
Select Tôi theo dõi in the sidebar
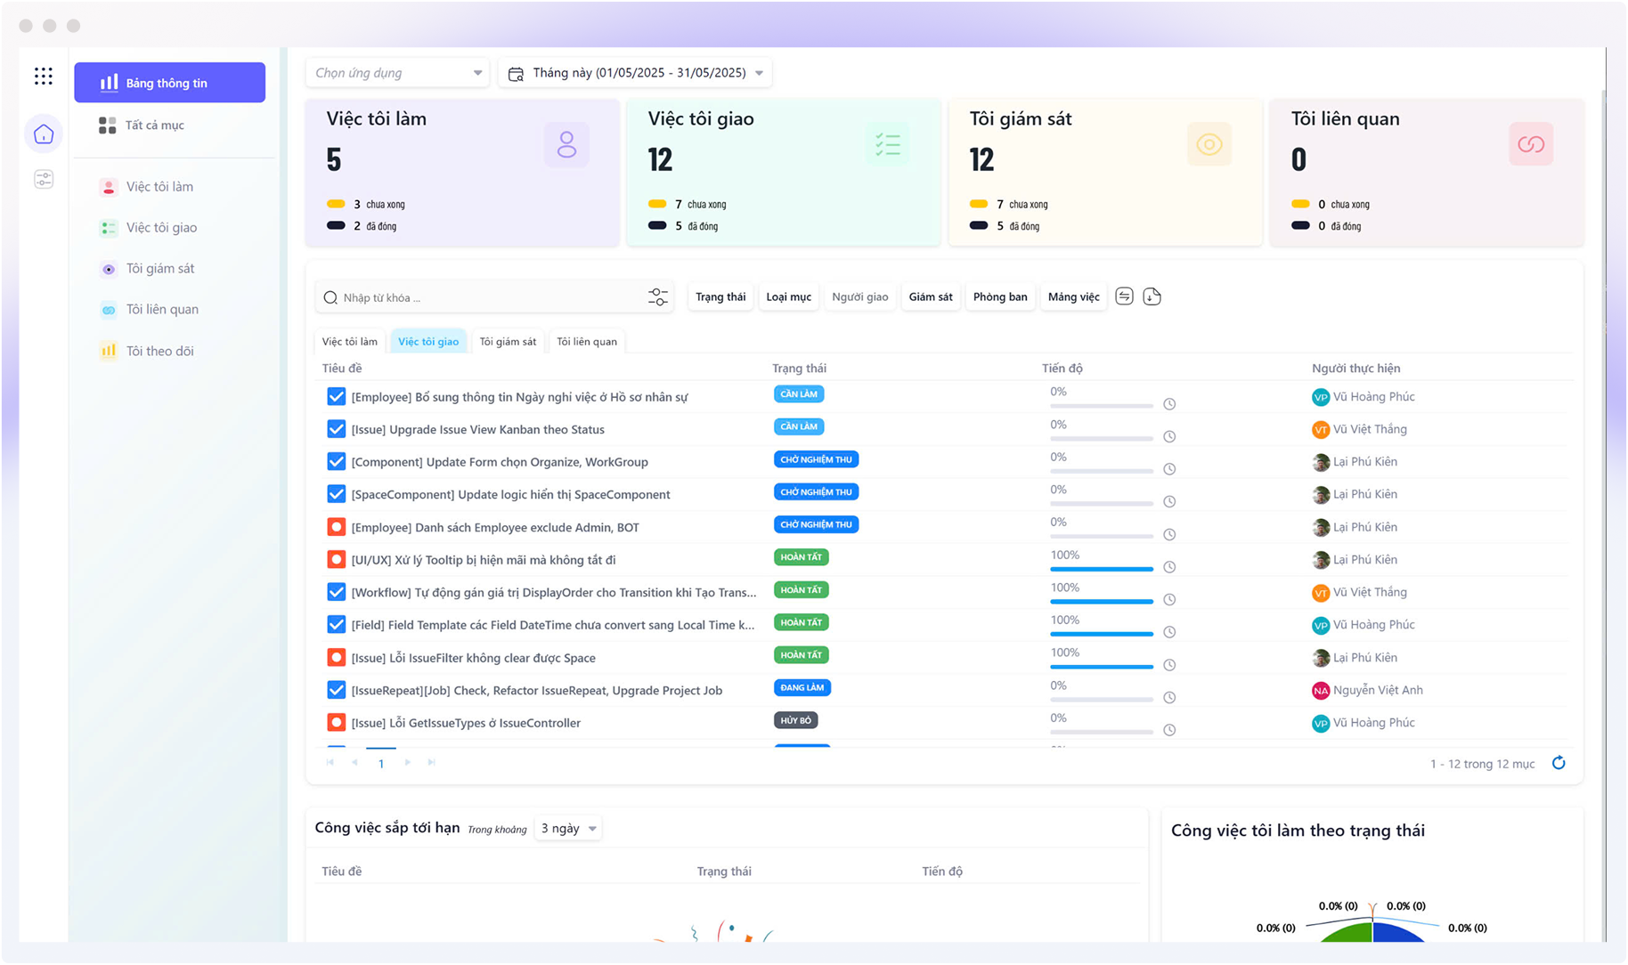click(159, 351)
